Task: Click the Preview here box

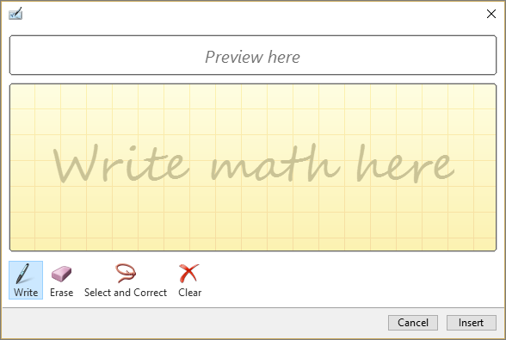Action: [253, 55]
